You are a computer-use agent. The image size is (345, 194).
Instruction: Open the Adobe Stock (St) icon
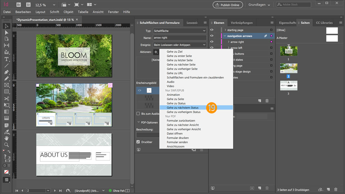pyautogui.click(x=28, y=5)
